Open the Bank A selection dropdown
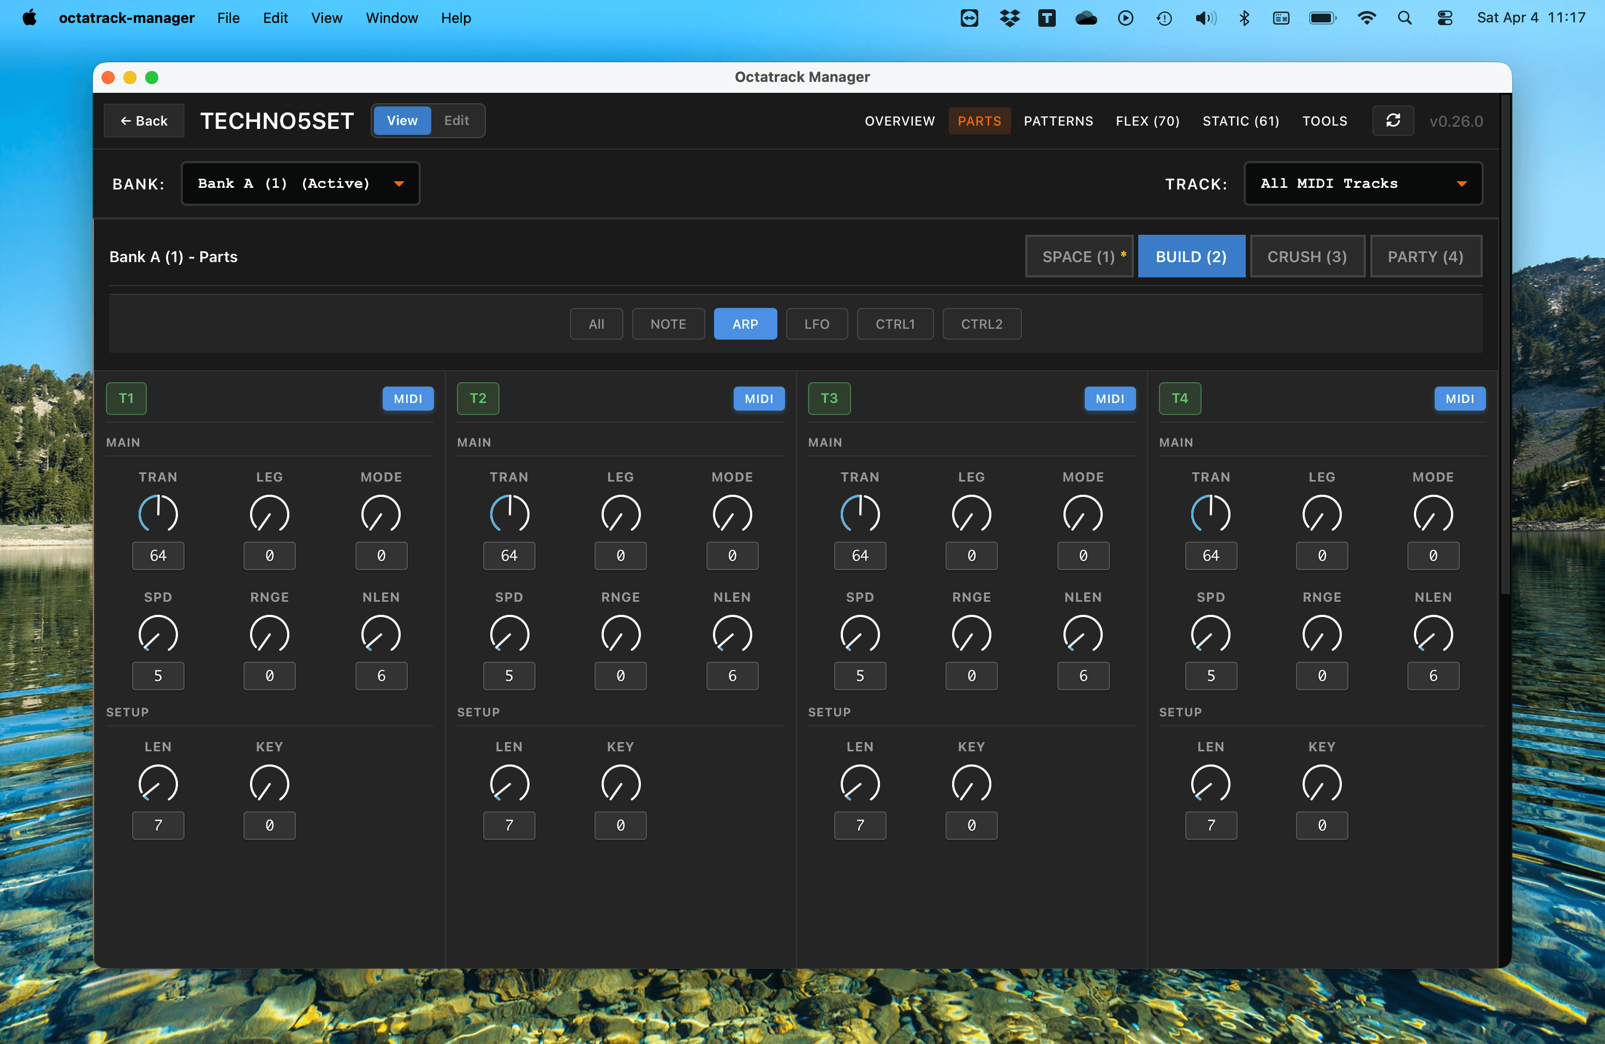This screenshot has height=1044, width=1605. pyautogui.click(x=301, y=183)
